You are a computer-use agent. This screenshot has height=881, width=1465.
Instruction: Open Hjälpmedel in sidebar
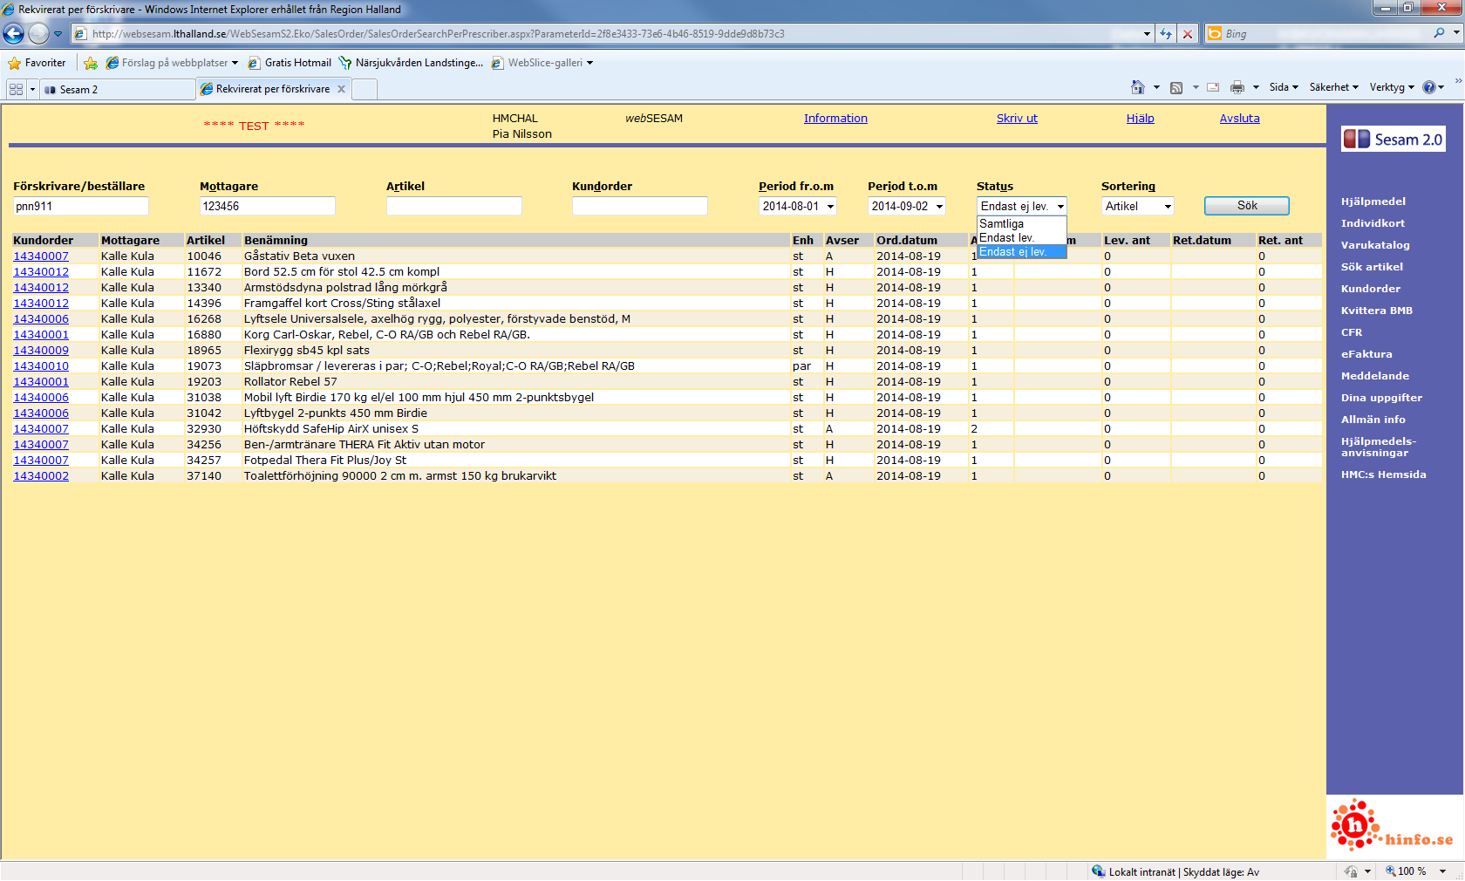(1373, 201)
